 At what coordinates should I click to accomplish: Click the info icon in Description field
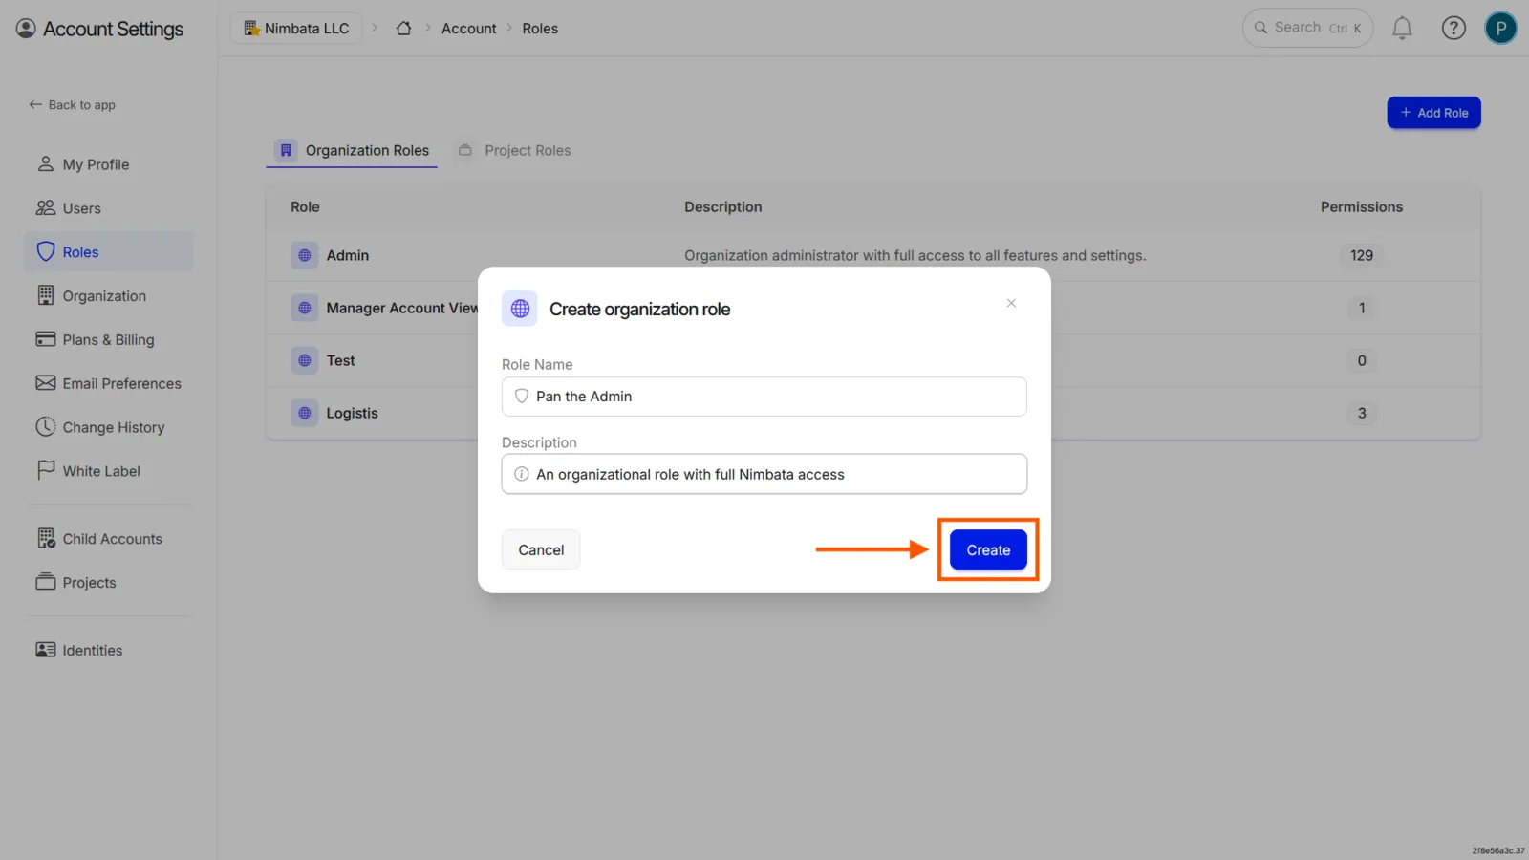[x=522, y=474]
